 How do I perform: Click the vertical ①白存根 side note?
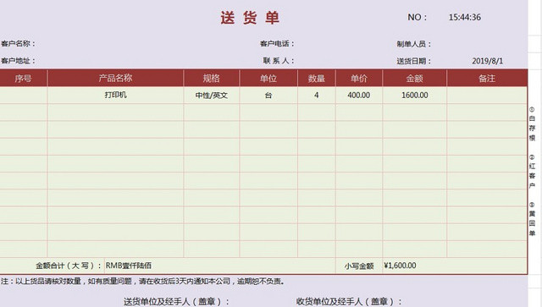click(532, 123)
